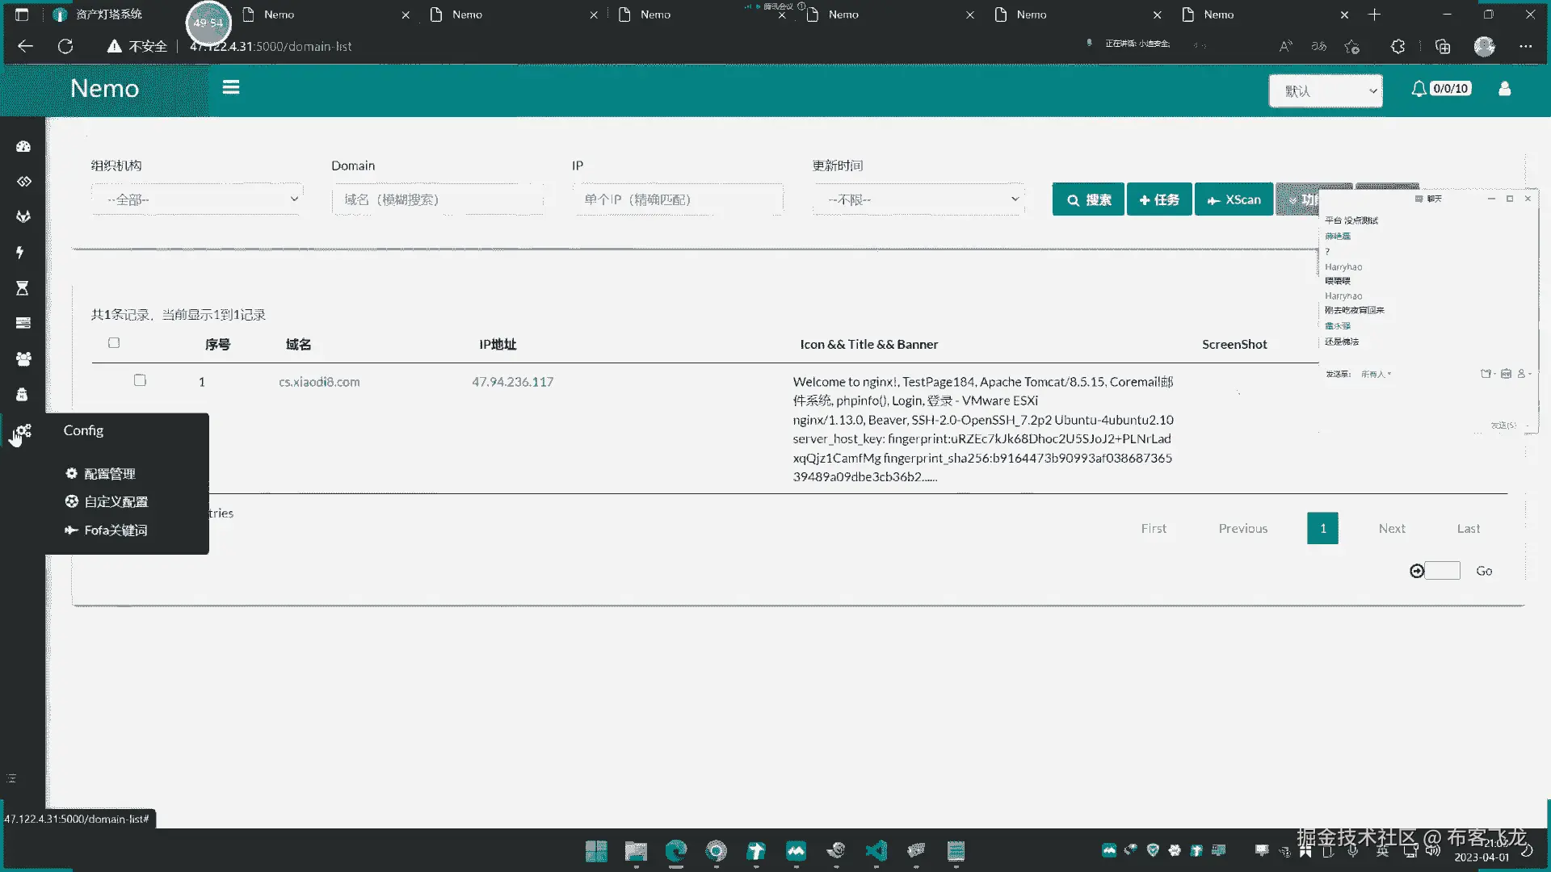
Task: Click the users group icon in the sidebar
Action: pyautogui.click(x=23, y=358)
